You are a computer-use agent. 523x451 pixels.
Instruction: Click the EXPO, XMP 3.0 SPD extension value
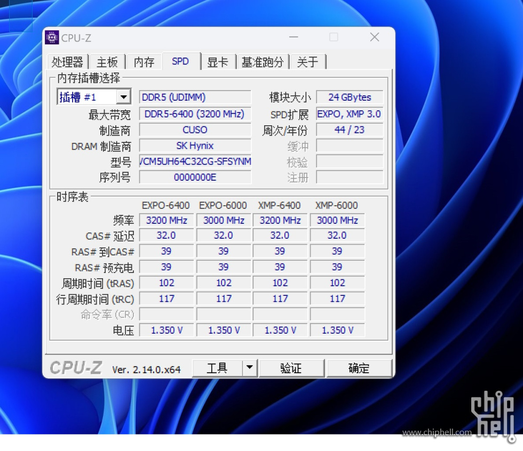(x=350, y=114)
